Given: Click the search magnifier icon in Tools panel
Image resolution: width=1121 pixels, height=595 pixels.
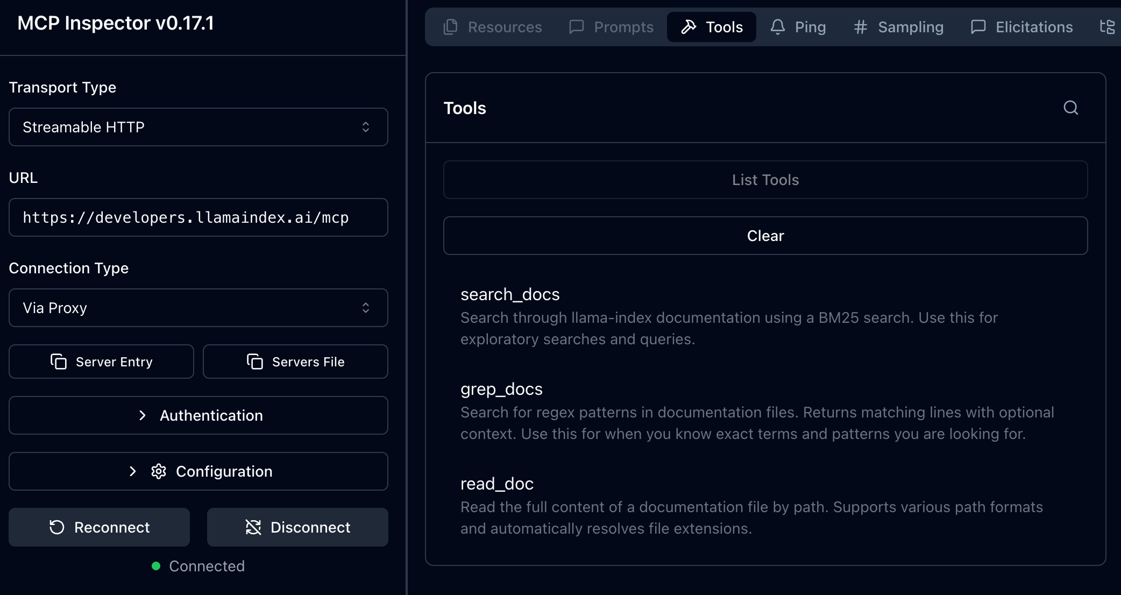Looking at the screenshot, I should click(x=1070, y=108).
